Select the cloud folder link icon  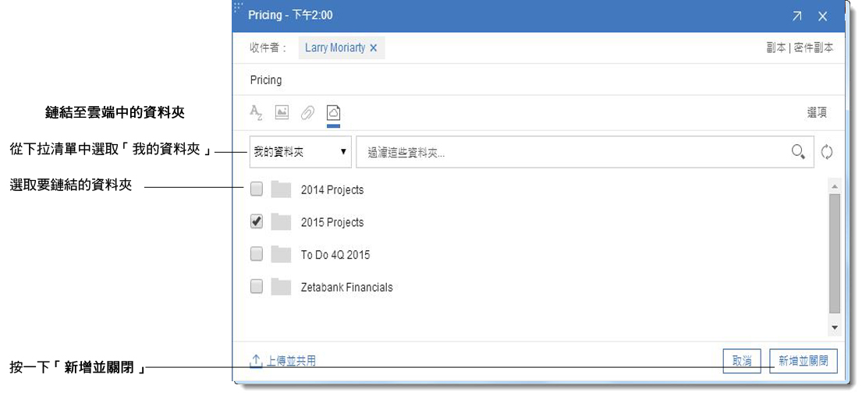coord(333,113)
